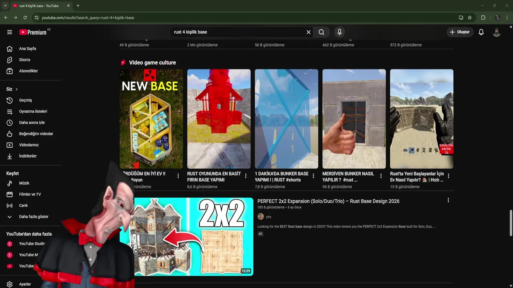
Task: Reload the page in browser
Action: coord(25,18)
